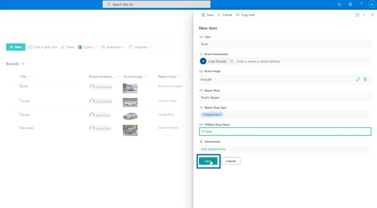Click the green Save button
377x208 pixels.
coord(208,161)
